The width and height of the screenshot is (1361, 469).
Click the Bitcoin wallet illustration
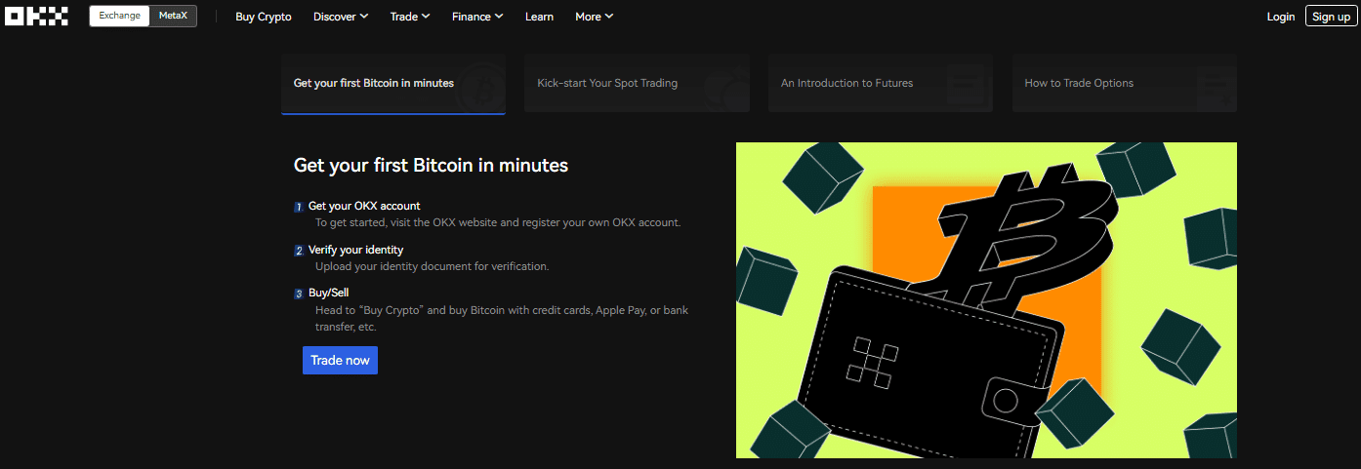click(986, 300)
